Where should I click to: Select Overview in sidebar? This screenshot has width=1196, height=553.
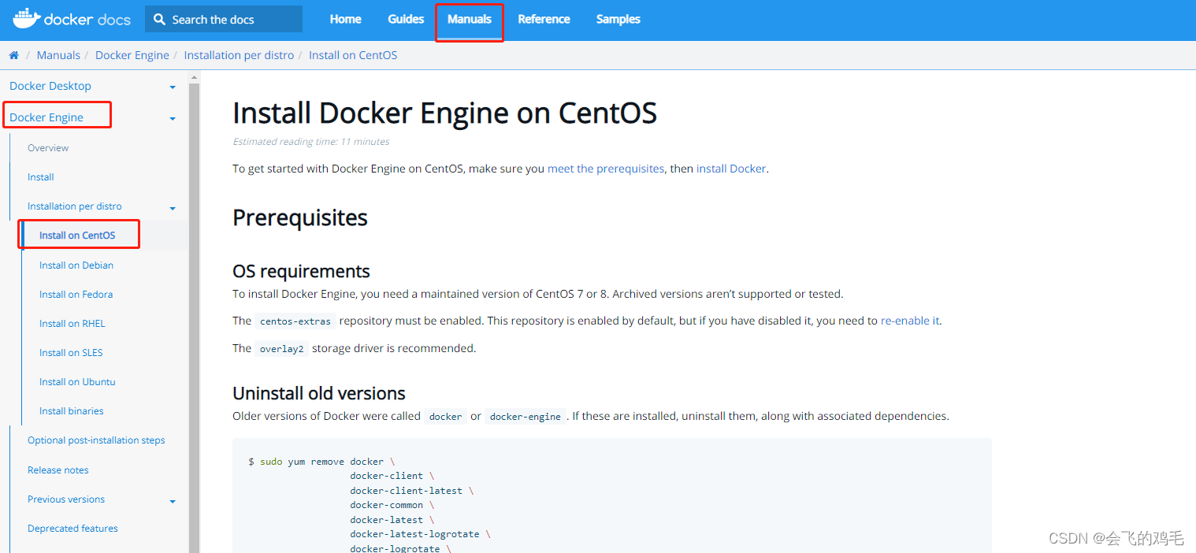click(48, 148)
